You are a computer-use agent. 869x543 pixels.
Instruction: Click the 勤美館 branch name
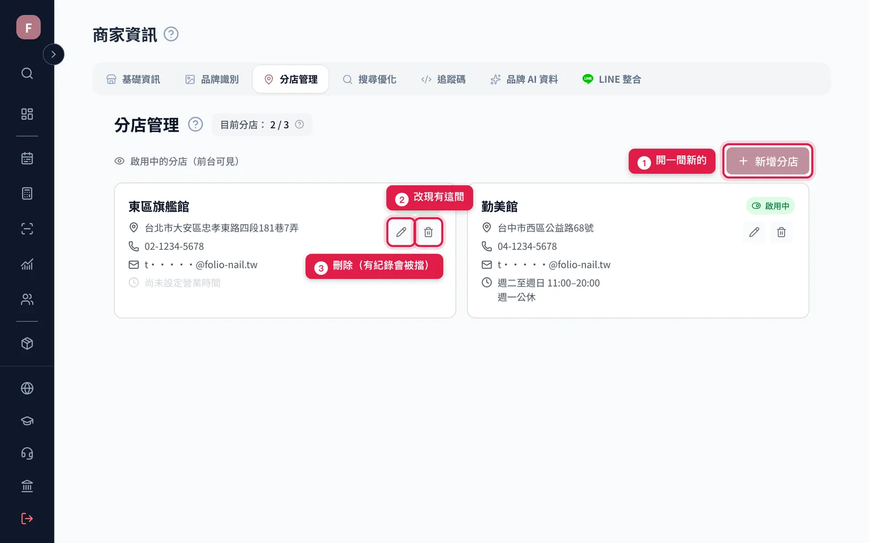coord(500,206)
